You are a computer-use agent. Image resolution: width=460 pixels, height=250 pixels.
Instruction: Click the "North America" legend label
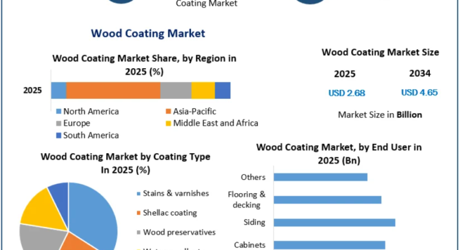click(91, 111)
